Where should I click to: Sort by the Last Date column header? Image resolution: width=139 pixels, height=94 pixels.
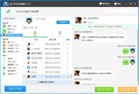(53, 40)
